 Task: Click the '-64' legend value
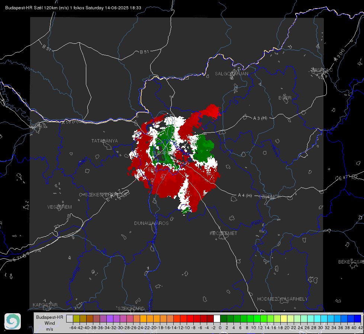click(x=73, y=328)
